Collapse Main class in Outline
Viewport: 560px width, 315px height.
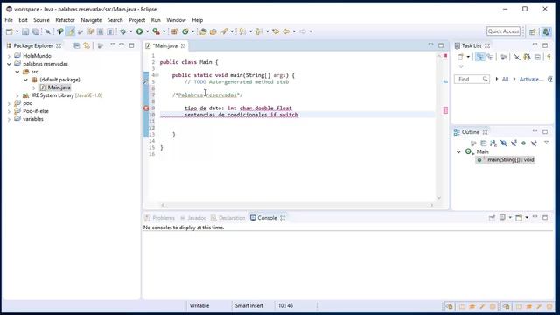pyautogui.click(x=458, y=151)
